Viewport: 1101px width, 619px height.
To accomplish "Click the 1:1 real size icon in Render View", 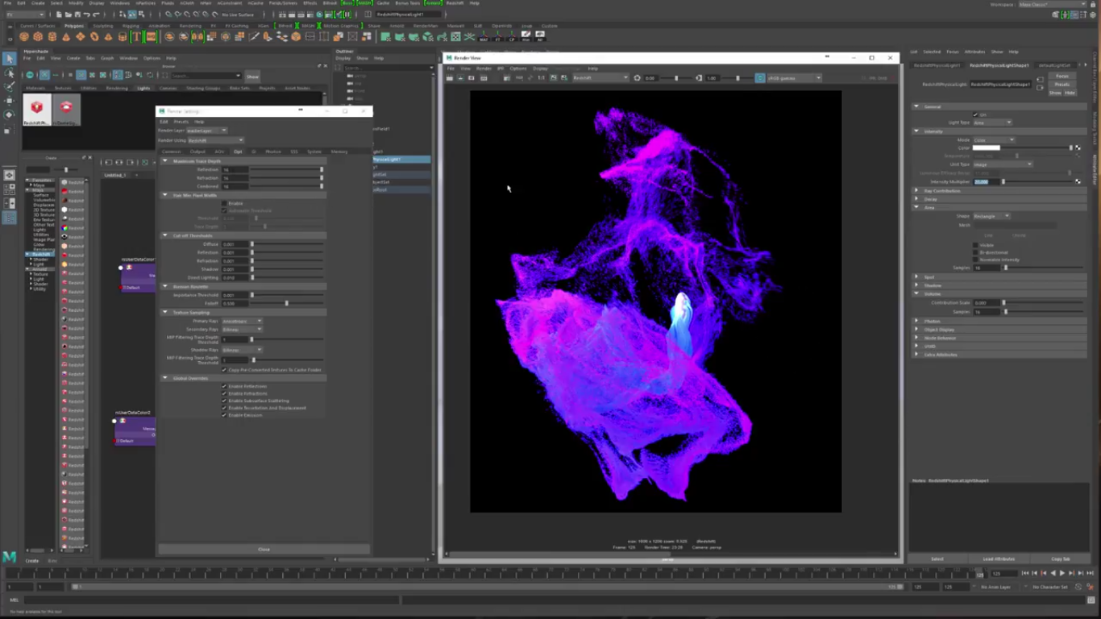I will (542, 78).
